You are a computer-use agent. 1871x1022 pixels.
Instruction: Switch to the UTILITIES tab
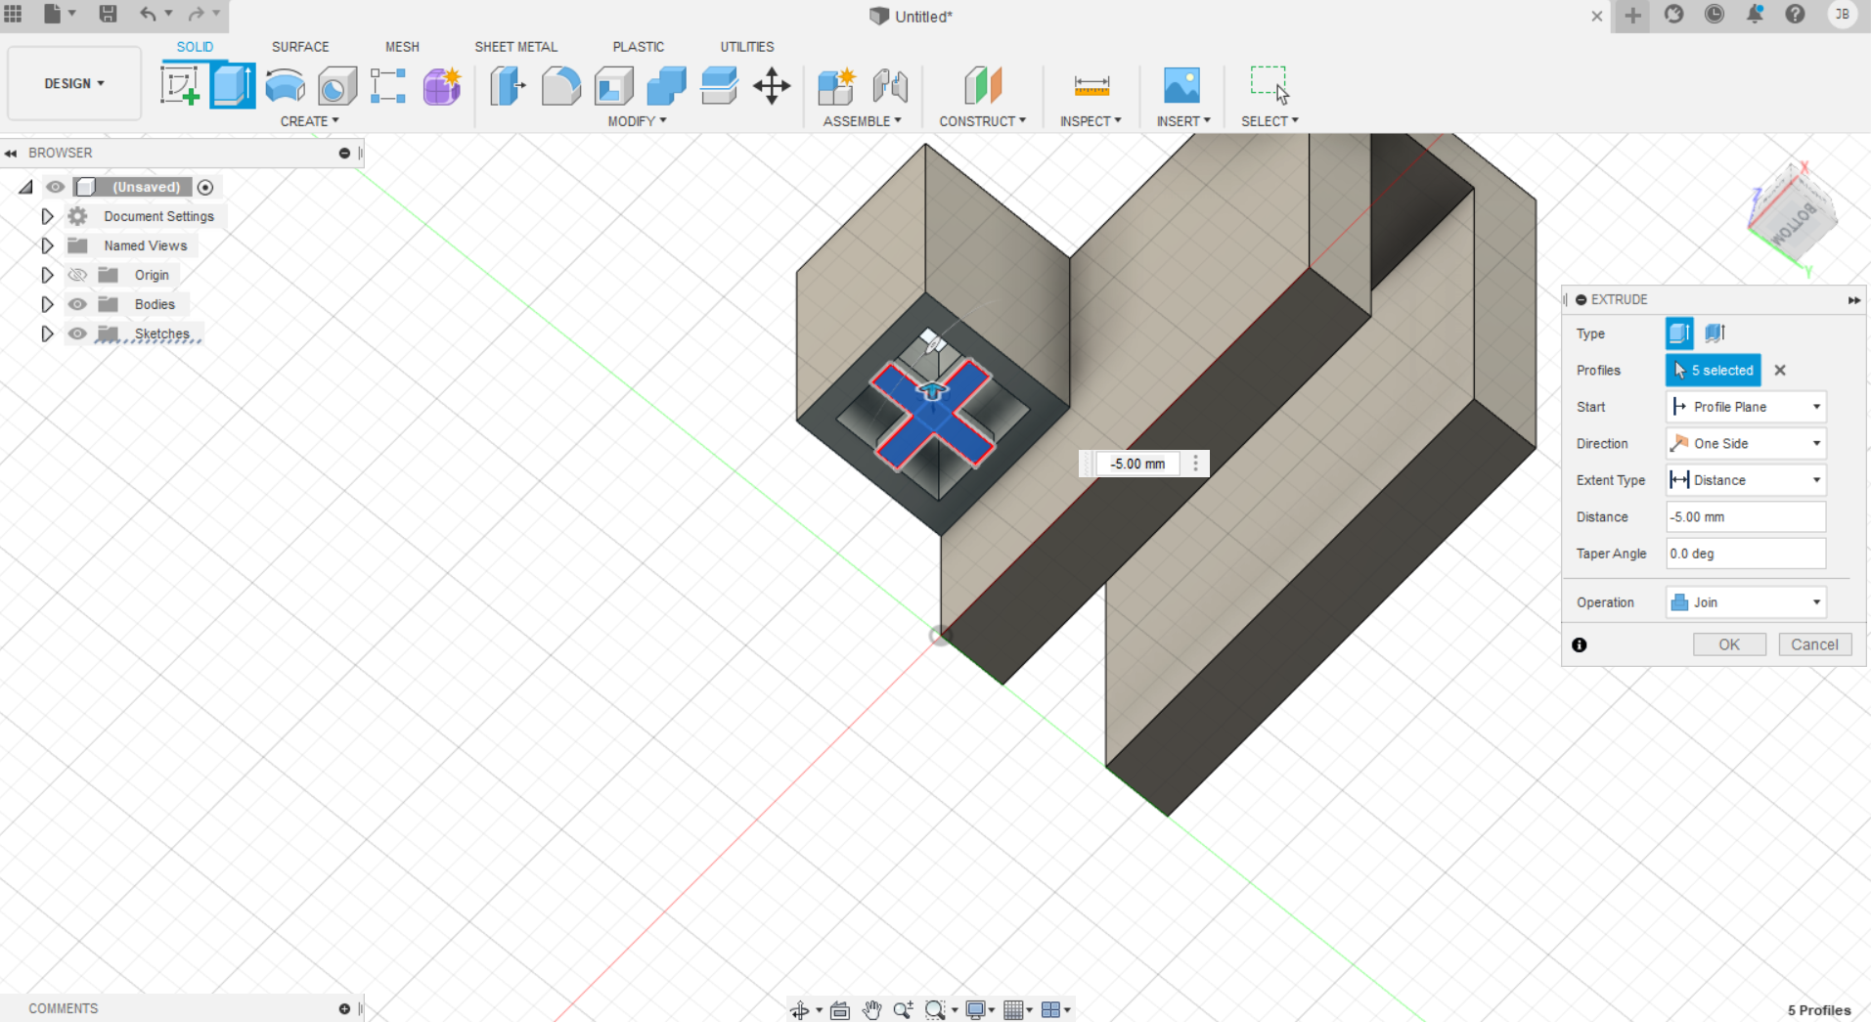pyautogui.click(x=747, y=46)
